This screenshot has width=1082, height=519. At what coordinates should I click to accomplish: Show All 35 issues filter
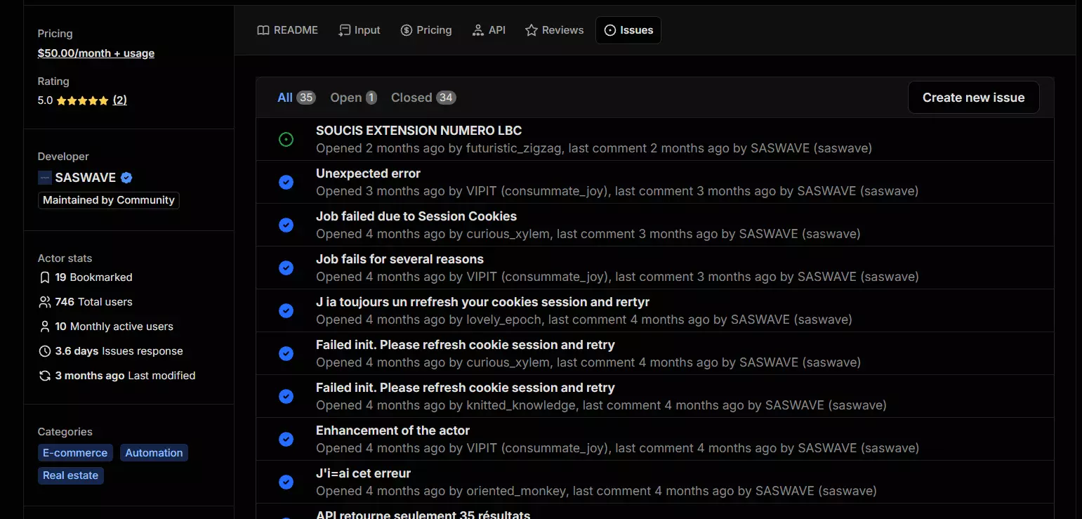pos(296,98)
